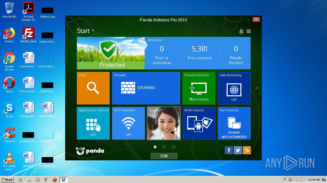This screenshot has height=183, width=327.
Task: Open Acrobat Reader DC desktop shortcut
Action: tap(28, 12)
